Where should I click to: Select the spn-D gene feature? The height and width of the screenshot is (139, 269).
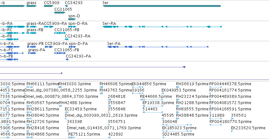pyautogui.click(x=72, y=19)
